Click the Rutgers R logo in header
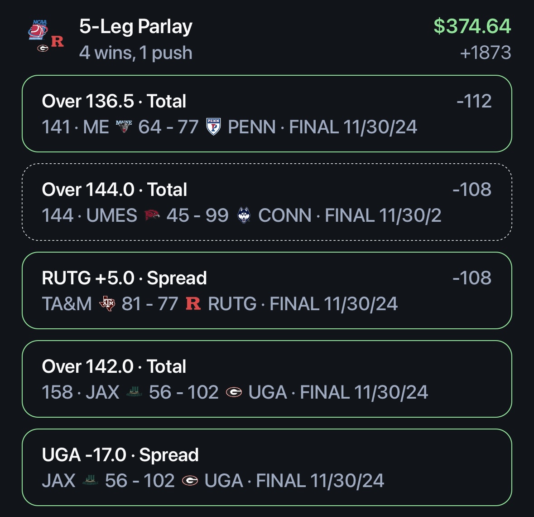Viewport: 534px width, 517px height. (58, 41)
